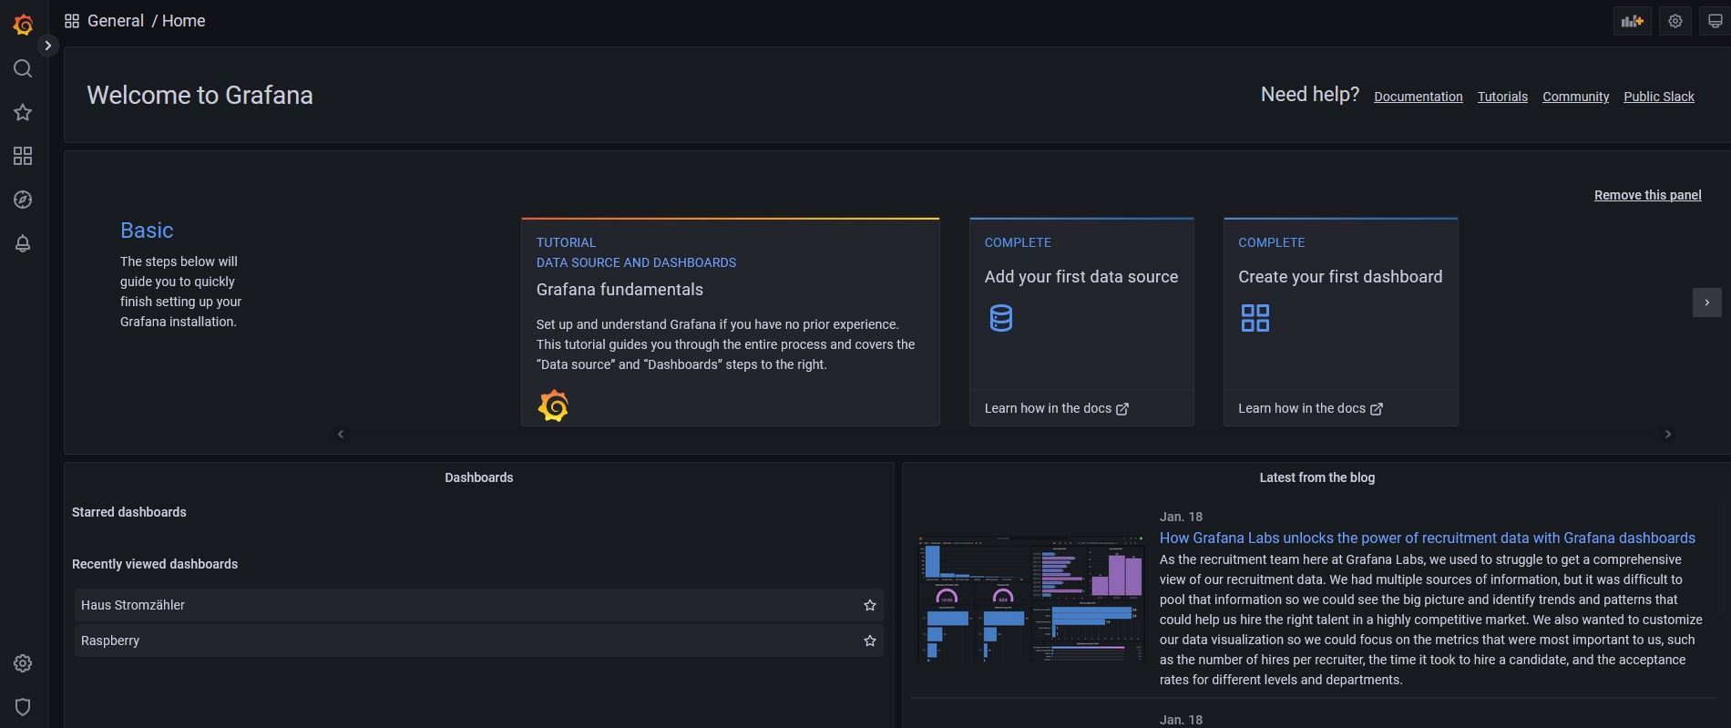Image resolution: width=1731 pixels, height=728 pixels.
Task: Click the Starred dashboards label
Action: (129, 512)
